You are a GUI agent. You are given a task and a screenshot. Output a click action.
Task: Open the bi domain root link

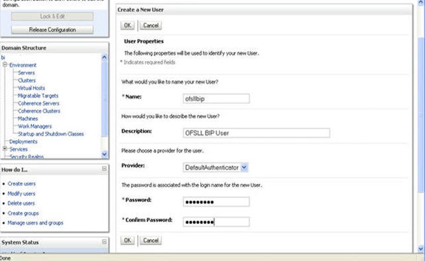(3, 58)
